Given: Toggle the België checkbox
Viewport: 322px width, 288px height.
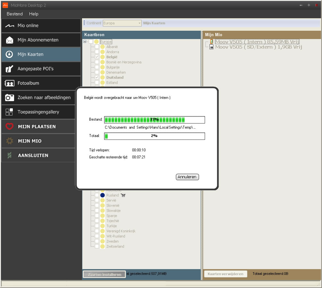Looking at the screenshot, I should coord(97,57).
